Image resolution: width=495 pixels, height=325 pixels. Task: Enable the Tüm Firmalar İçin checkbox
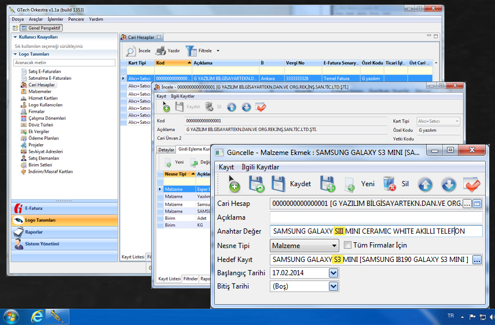[348, 245]
